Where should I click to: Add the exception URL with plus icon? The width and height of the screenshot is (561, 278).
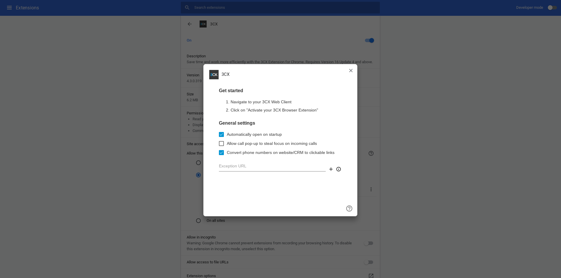[331, 169]
